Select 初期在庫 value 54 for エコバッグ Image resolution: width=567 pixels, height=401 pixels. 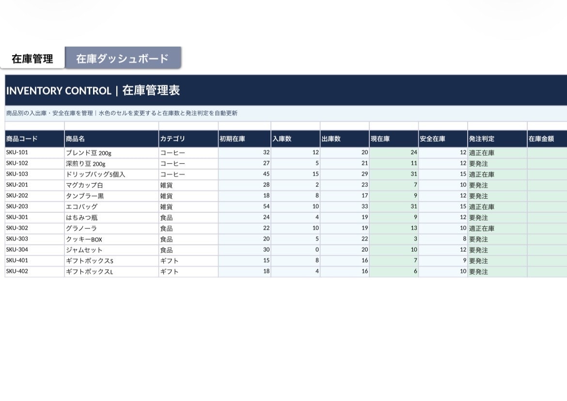244,207
